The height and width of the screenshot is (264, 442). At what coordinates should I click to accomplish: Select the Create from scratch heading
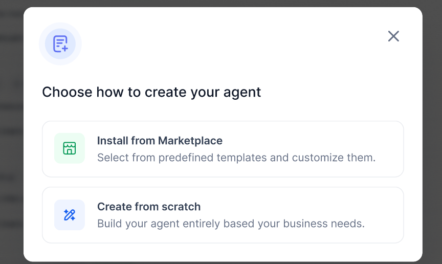pos(149,207)
